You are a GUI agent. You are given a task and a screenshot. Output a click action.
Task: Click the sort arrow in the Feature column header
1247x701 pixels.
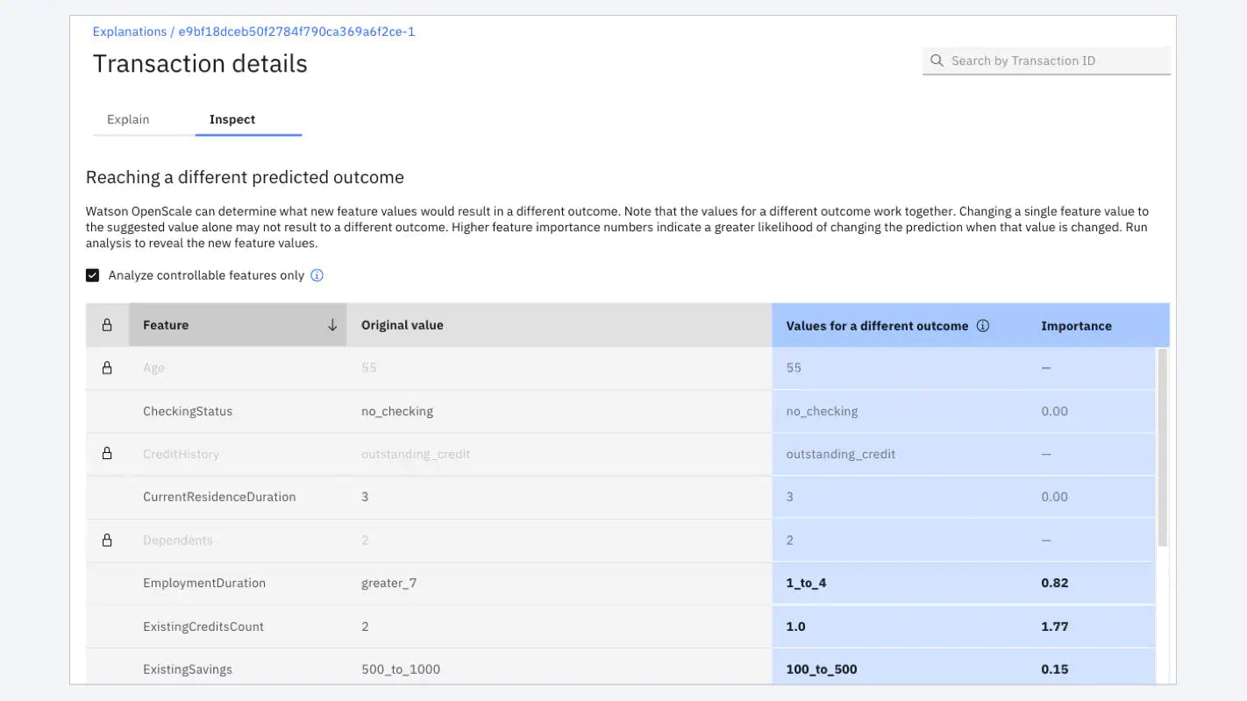[332, 324]
